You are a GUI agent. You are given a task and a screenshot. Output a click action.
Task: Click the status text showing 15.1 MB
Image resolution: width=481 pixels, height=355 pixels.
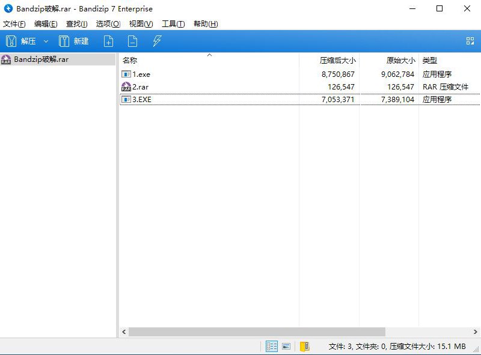[x=397, y=347]
